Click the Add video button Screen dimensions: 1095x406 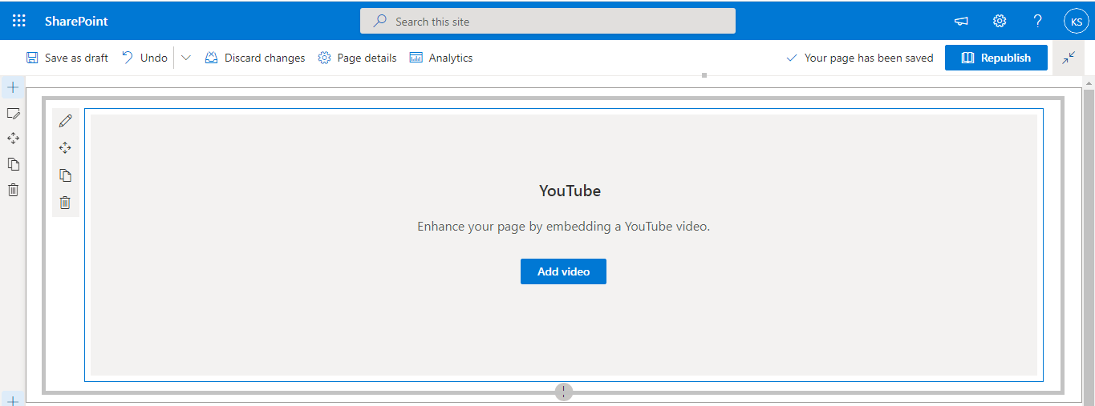pos(563,271)
